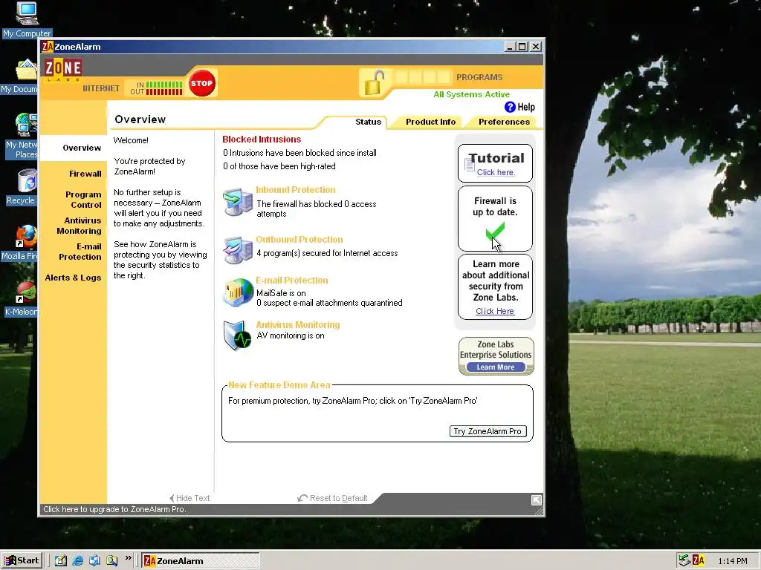Open My Computer desktop icon
This screenshot has width=761, height=570.
click(27, 19)
